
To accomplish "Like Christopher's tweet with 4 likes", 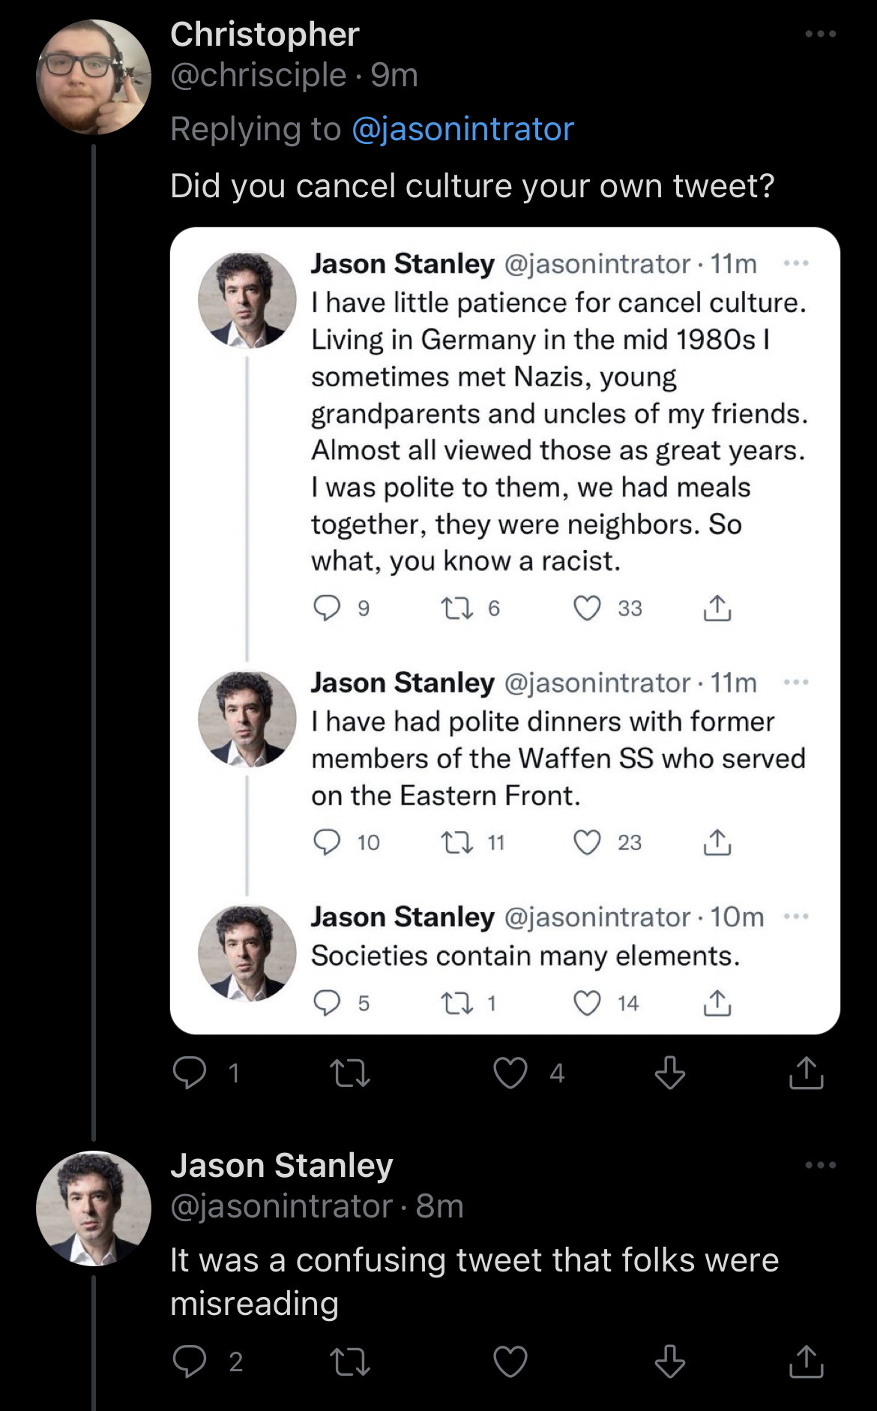I will tap(510, 1073).
